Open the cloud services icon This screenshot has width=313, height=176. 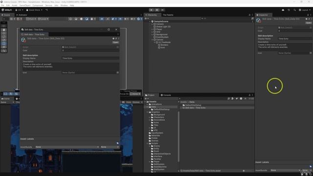pos(283,10)
